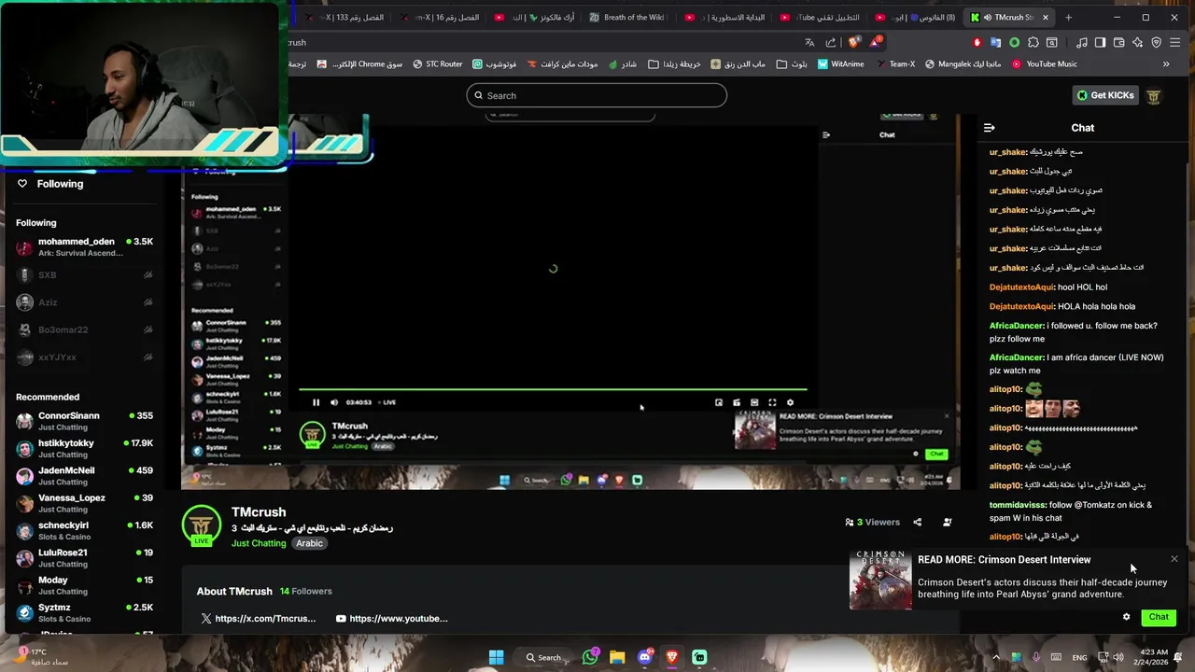The image size is (1195, 672).
Task: Click the user icon right of the share icon
Action: (x=948, y=523)
